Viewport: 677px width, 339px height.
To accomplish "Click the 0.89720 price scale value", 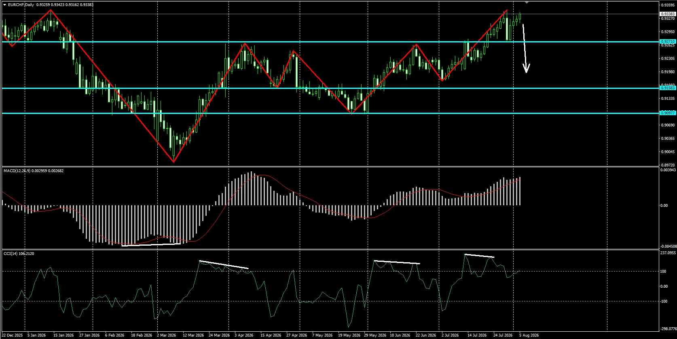I will tap(668, 165).
